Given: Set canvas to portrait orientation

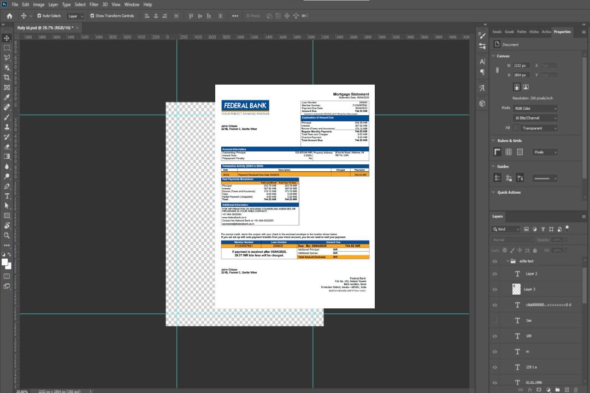Looking at the screenshot, I should click(517, 87).
